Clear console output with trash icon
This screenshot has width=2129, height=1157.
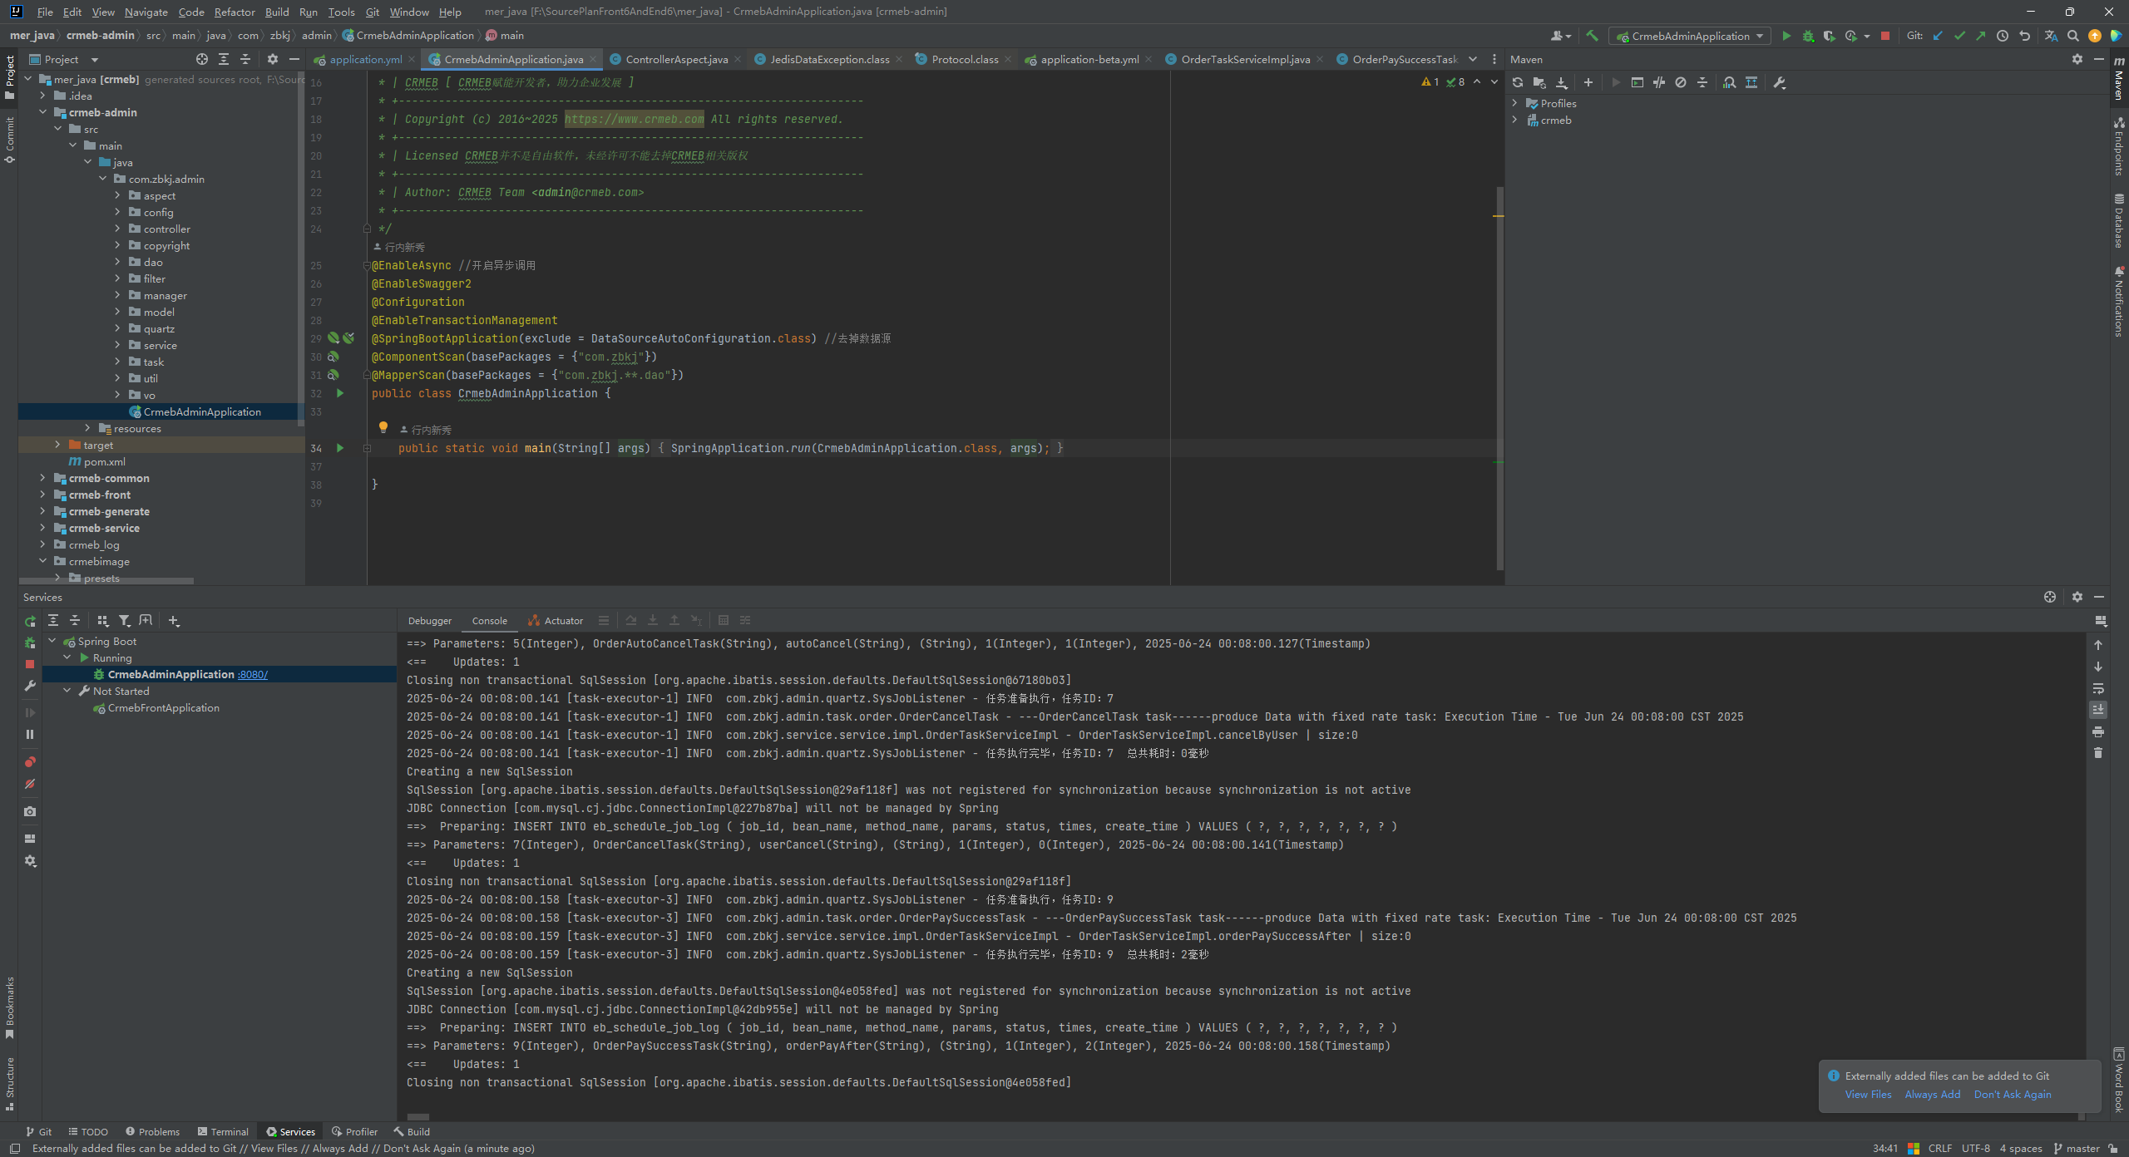tap(2098, 753)
